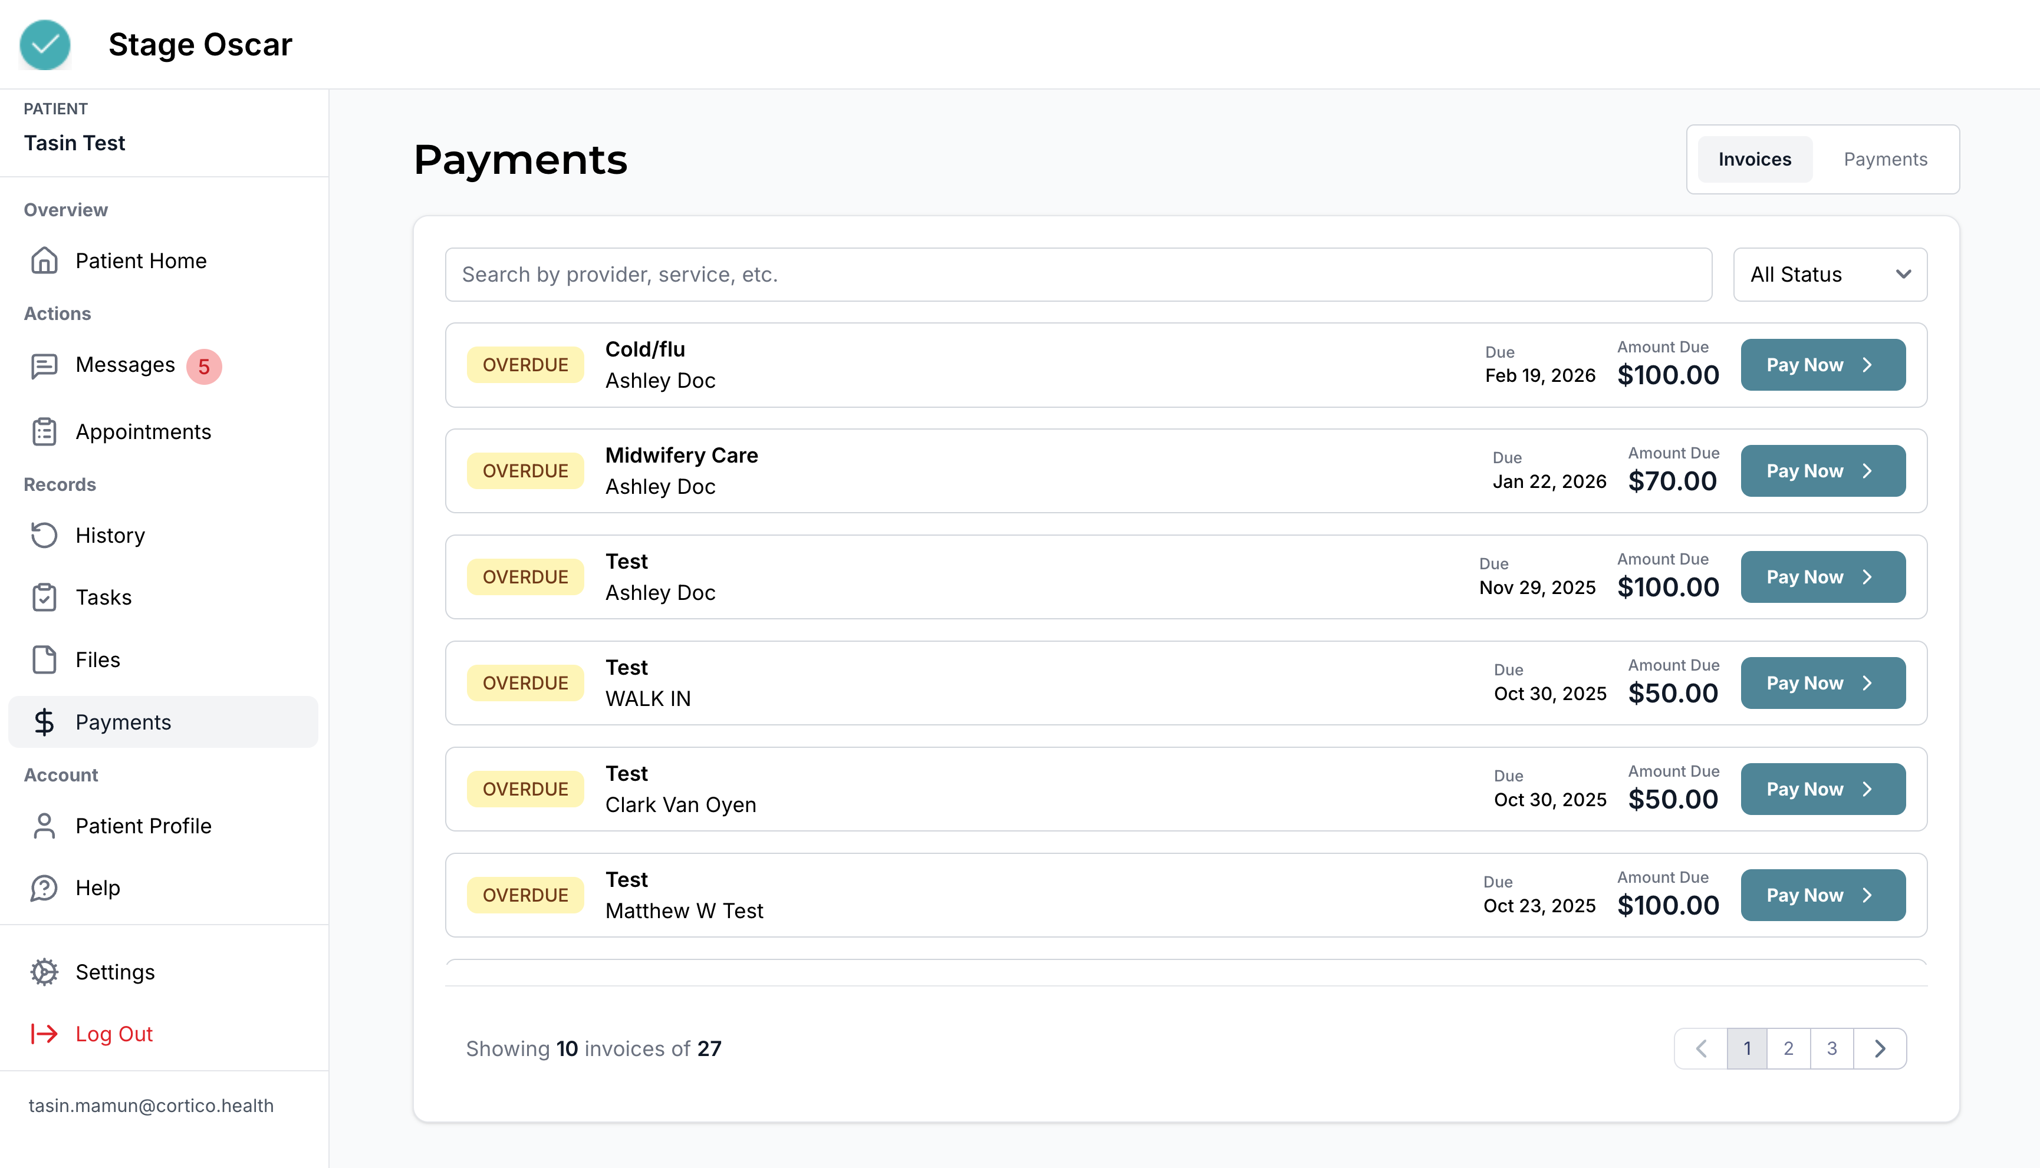2040x1168 pixels.
Task: Click the Appointments clipboard icon
Action: 44,431
